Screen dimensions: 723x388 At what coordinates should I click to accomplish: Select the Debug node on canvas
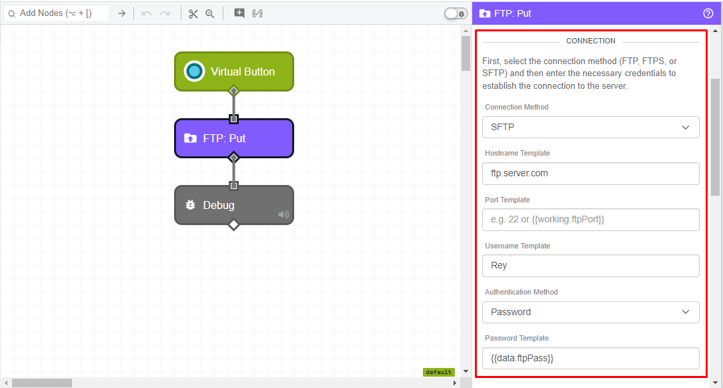[234, 205]
